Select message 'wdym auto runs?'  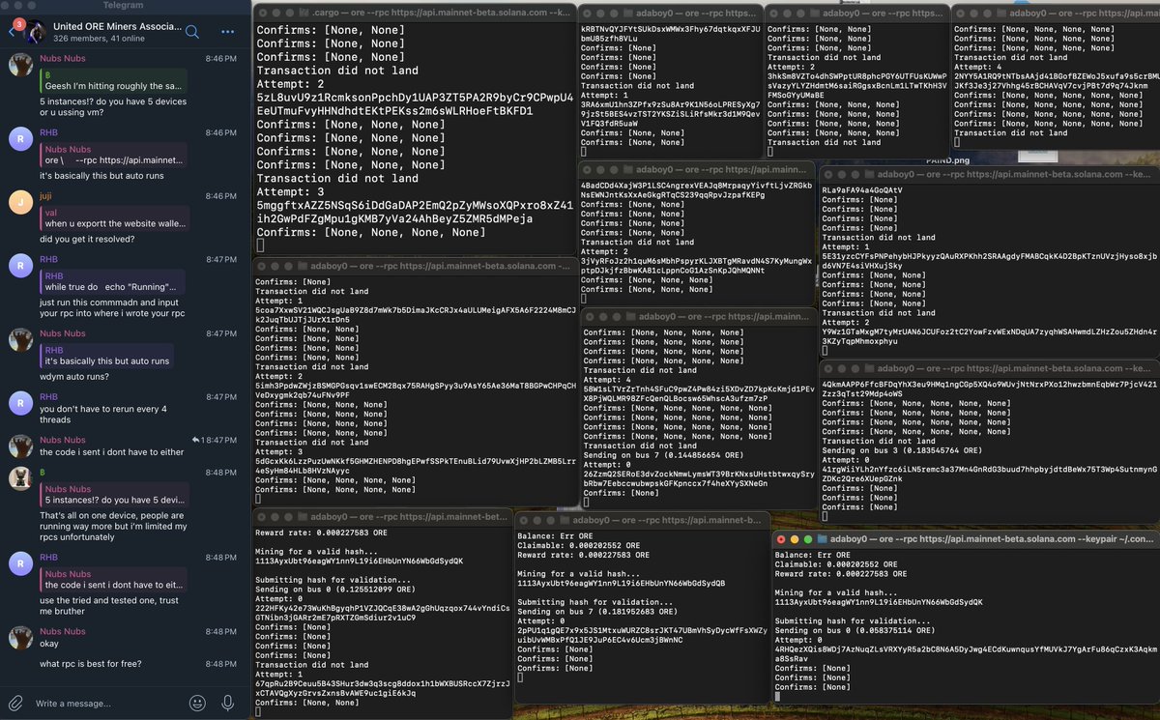click(x=75, y=376)
